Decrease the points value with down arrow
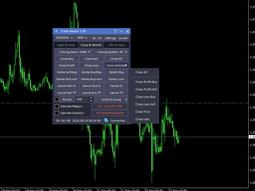The image size is (255, 191). coord(91,101)
